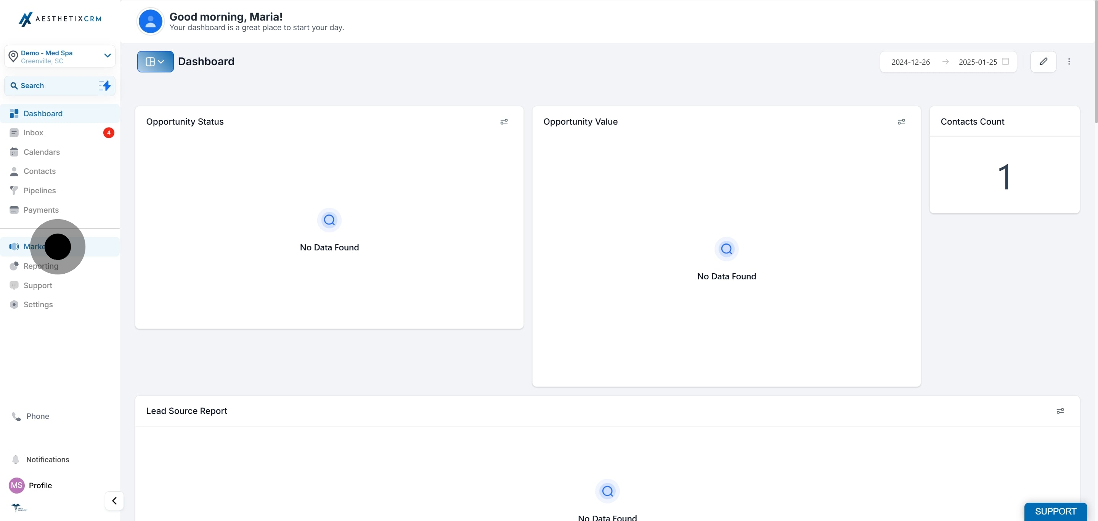1098x521 pixels.
Task: Click the user avatar icon in header
Action: tap(151, 21)
